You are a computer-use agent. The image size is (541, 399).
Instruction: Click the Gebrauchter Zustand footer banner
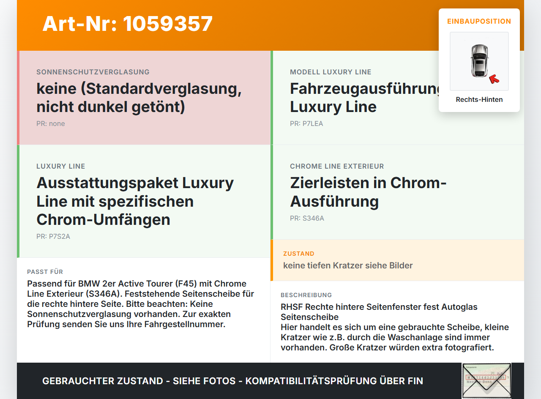232,381
